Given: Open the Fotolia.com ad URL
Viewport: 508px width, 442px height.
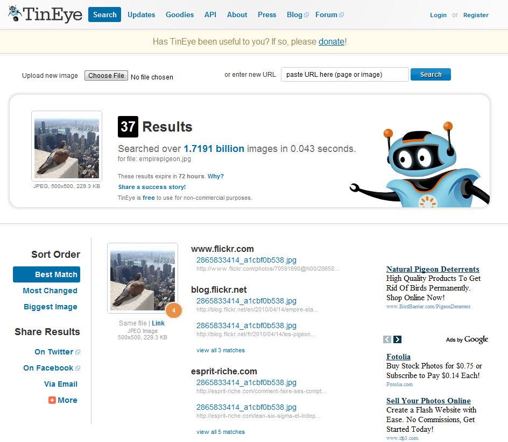Looking at the screenshot, I should point(399,385).
